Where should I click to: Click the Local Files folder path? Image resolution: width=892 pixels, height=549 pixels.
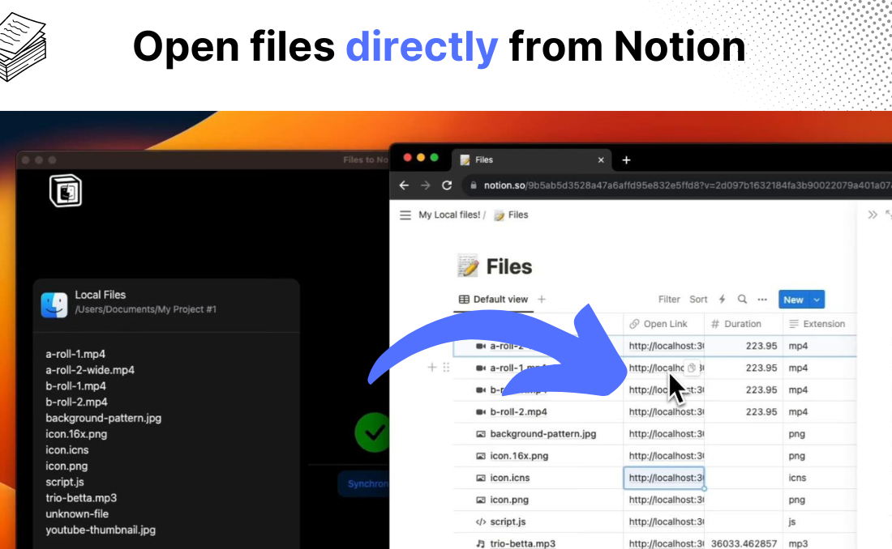146,310
